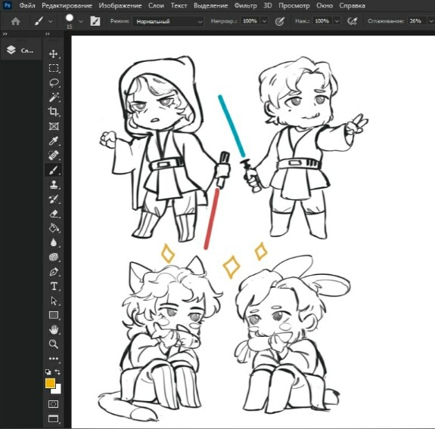
Task: Select the History Brush tool
Action: [54, 199]
